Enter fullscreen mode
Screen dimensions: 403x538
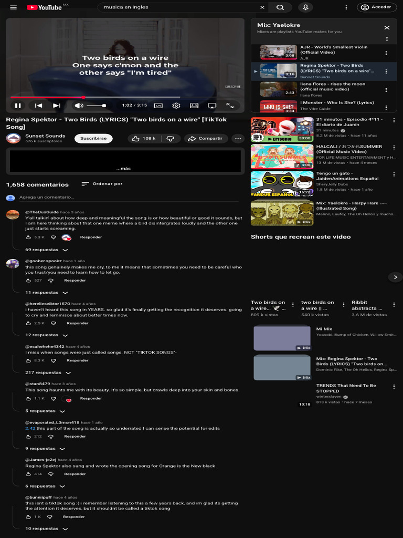[x=230, y=106]
